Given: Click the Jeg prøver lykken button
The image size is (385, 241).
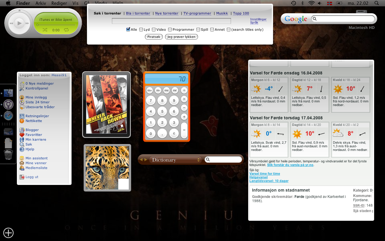Looking at the screenshot, I should pyautogui.click(x=181, y=37).
